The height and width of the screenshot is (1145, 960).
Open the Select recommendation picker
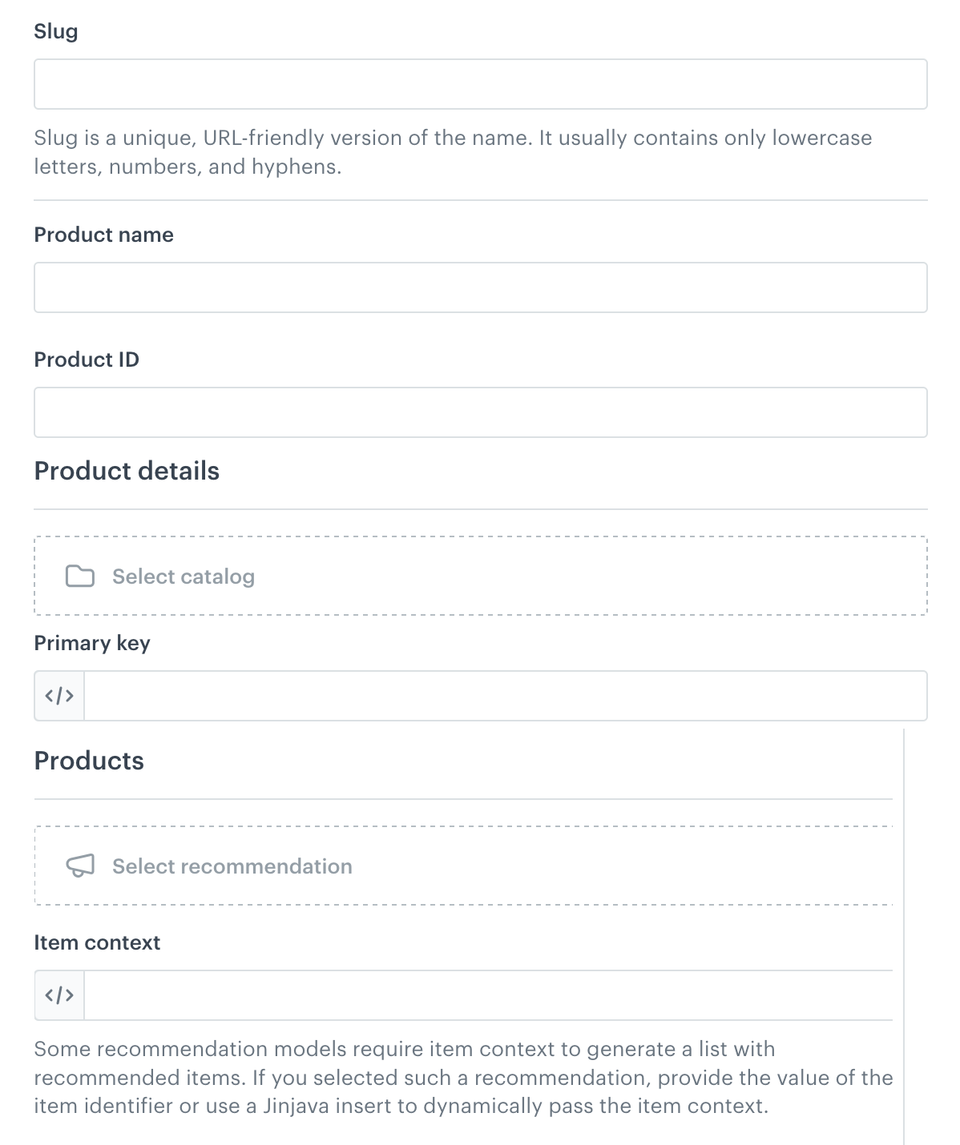tap(463, 866)
